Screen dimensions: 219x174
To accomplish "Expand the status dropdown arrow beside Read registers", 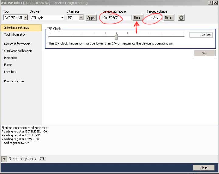I will click(x=4, y=159).
